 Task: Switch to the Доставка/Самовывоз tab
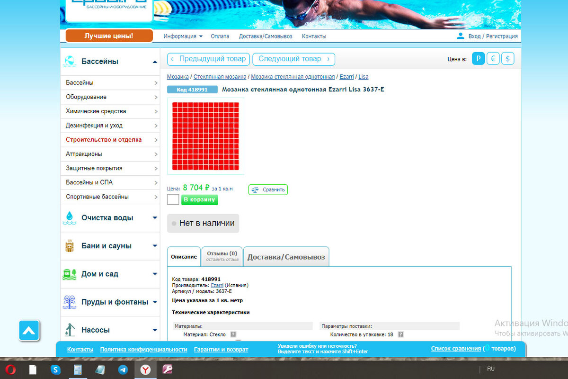point(286,257)
